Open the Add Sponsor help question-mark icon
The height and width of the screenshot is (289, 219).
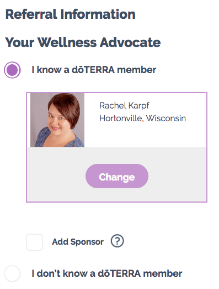(x=117, y=241)
